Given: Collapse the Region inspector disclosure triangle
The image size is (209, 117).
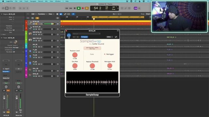Looking at the screenshot, I should tap(2, 14).
